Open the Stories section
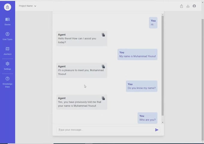The width and height of the screenshot is (204, 144). 7,22
